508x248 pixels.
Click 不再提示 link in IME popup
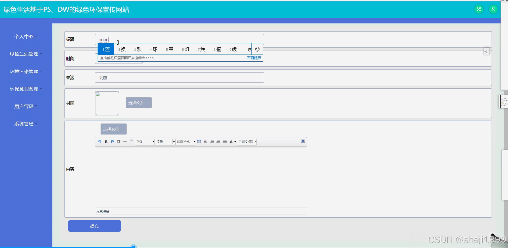(254, 58)
